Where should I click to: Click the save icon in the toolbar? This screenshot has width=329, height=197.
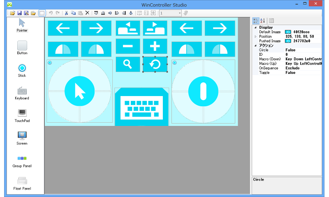pos(19,13)
